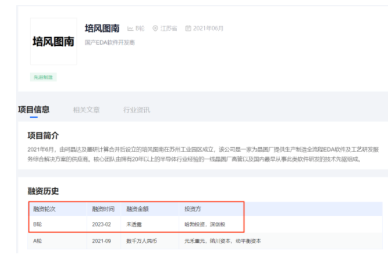Open the 行业资讯 tab

tap(136, 110)
